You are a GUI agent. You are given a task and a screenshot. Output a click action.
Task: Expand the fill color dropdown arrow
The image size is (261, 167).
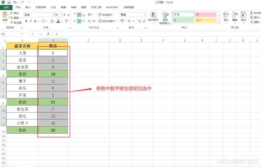click(x=55, y=21)
